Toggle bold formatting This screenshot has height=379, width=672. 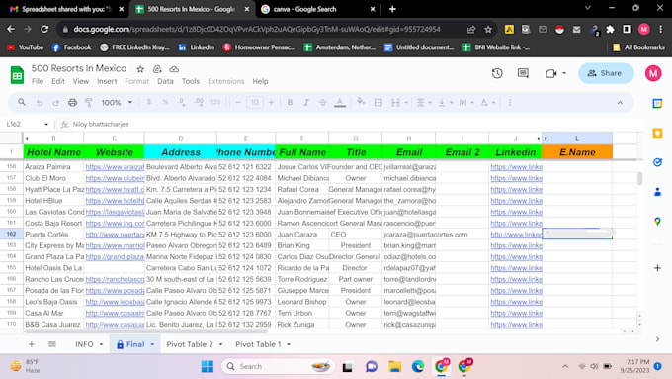290,102
